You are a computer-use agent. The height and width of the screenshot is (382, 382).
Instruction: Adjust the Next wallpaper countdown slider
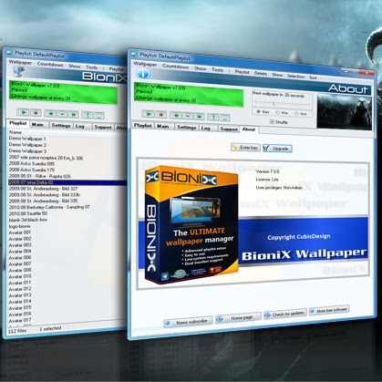click(282, 104)
